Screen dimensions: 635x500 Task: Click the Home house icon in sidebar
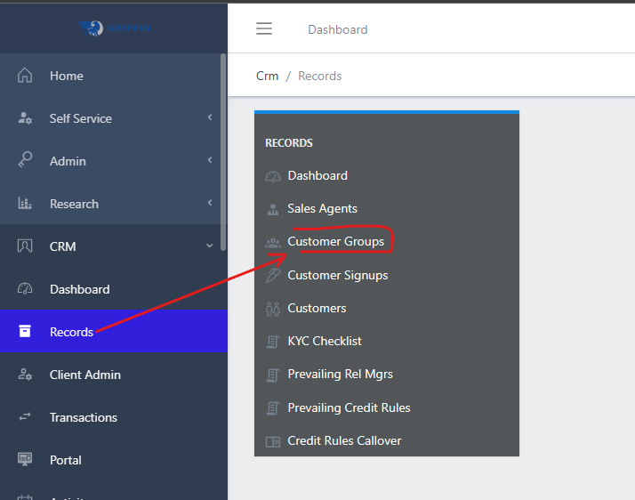(25, 76)
